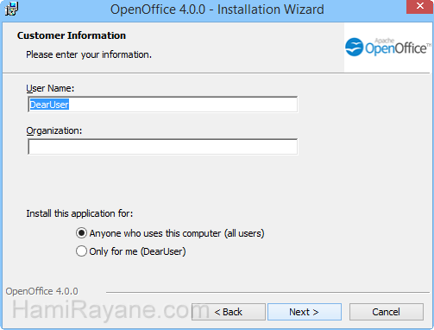Click the Organization input field
This screenshot has height=330, width=434.
pyautogui.click(x=163, y=147)
